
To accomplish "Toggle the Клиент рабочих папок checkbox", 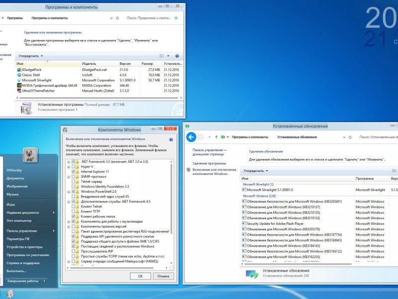I will point(73,216).
